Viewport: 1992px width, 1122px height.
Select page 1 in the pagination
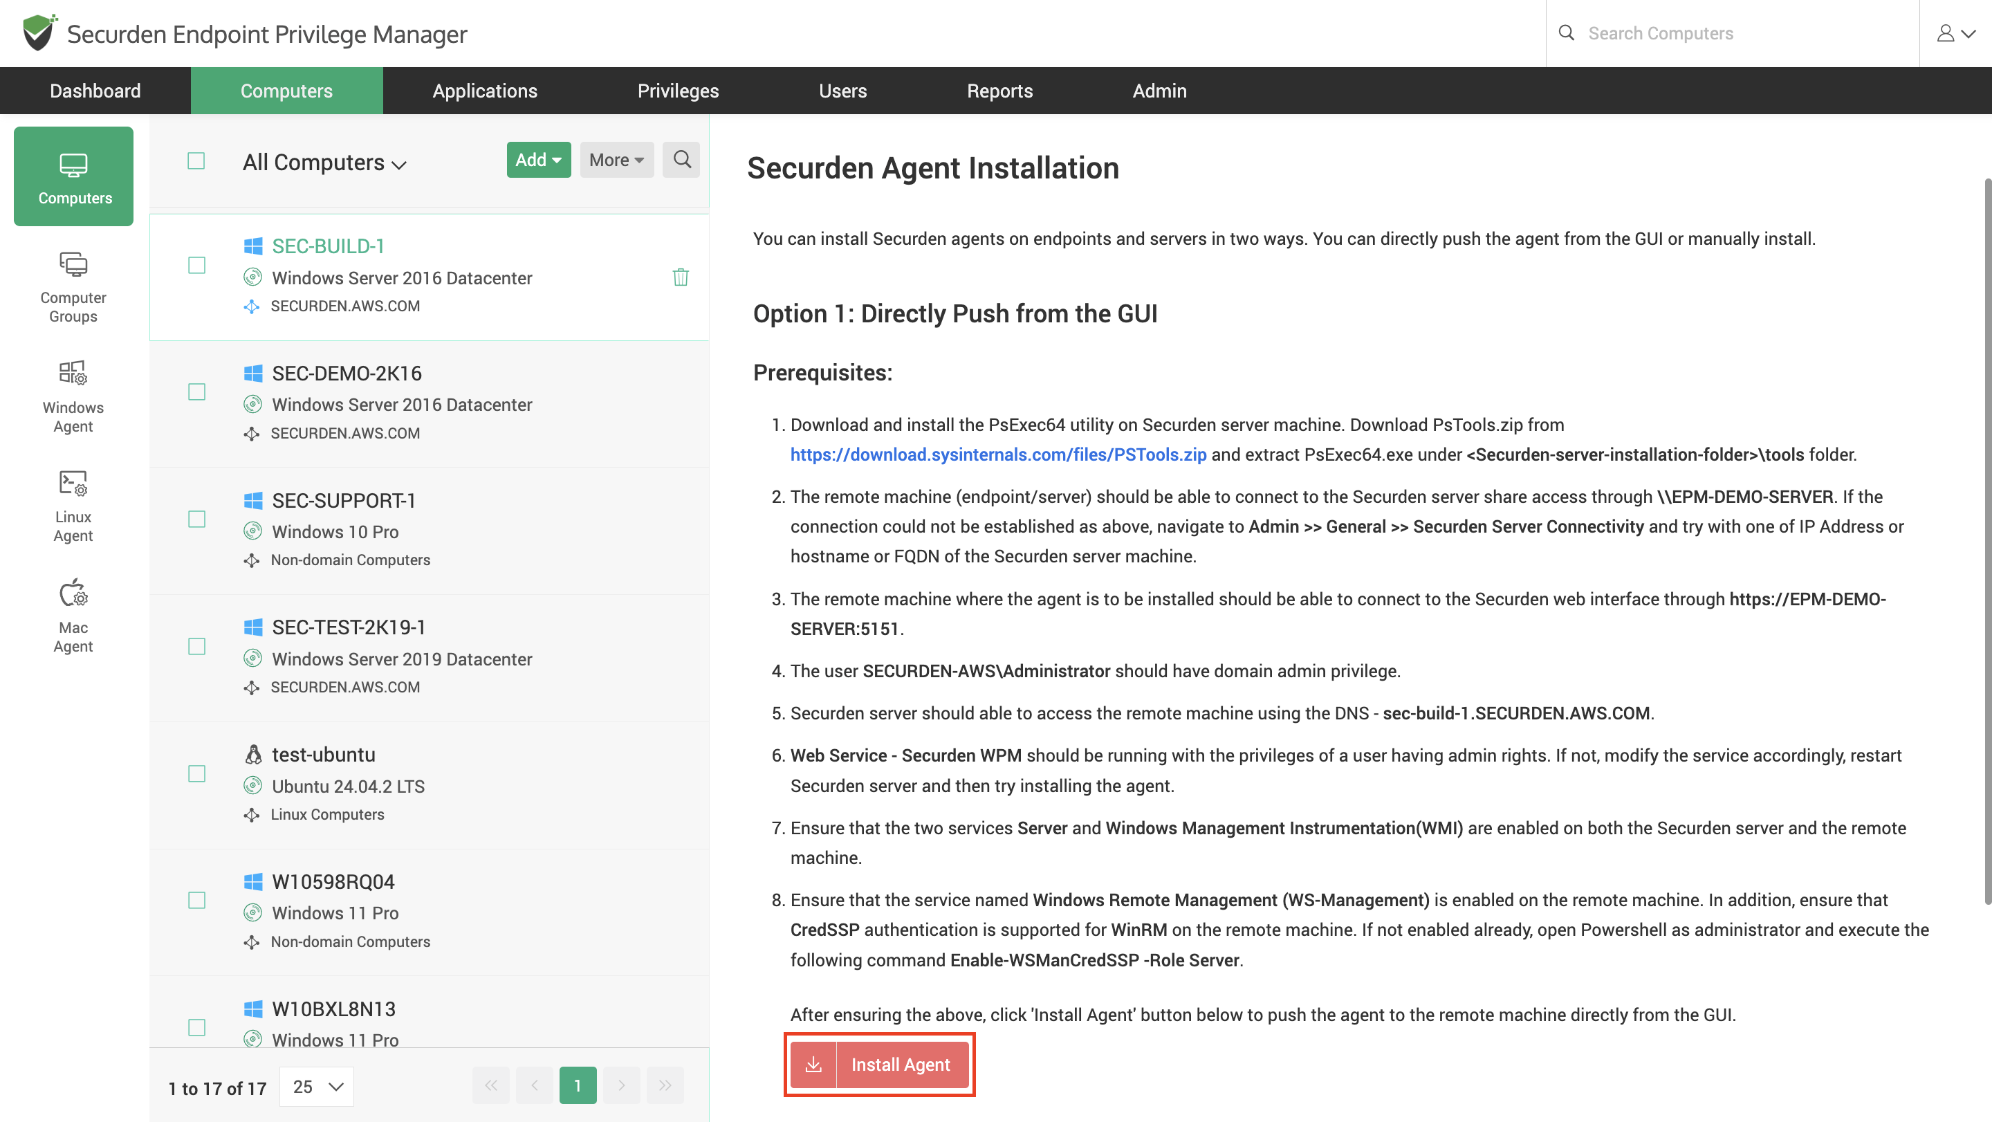(578, 1085)
